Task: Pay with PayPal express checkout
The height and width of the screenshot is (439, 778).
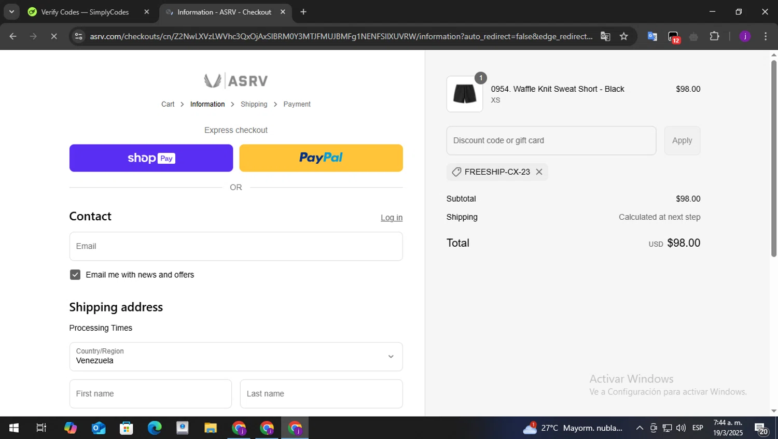Action: (x=321, y=158)
